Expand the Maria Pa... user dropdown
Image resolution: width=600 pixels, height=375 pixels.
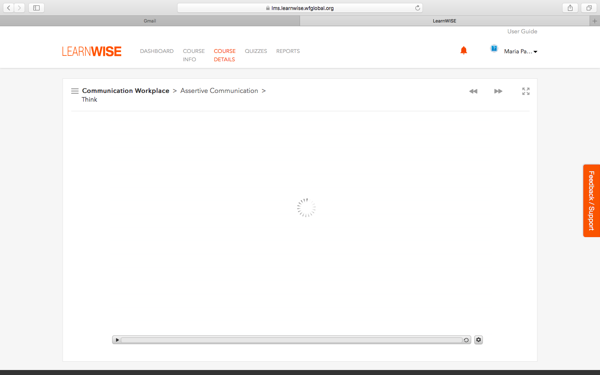point(520,51)
